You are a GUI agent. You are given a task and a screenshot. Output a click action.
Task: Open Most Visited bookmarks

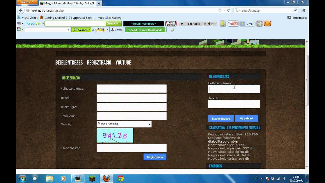tap(28, 18)
